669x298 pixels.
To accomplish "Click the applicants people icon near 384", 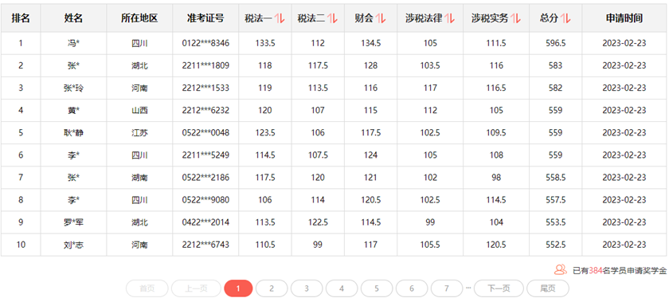I will [x=561, y=269].
